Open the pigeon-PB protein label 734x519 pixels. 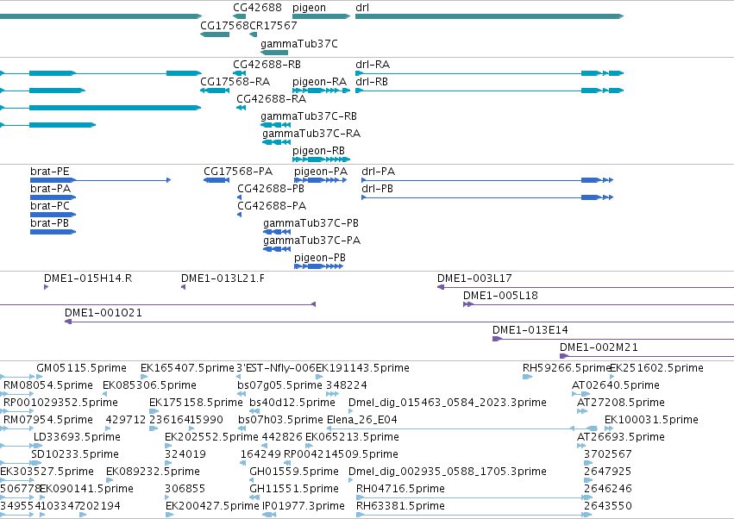coord(320,259)
